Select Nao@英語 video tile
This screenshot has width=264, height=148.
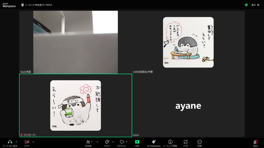(76, 42)
